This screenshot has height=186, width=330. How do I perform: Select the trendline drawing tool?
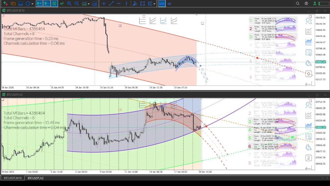click(x=111, y=4)
